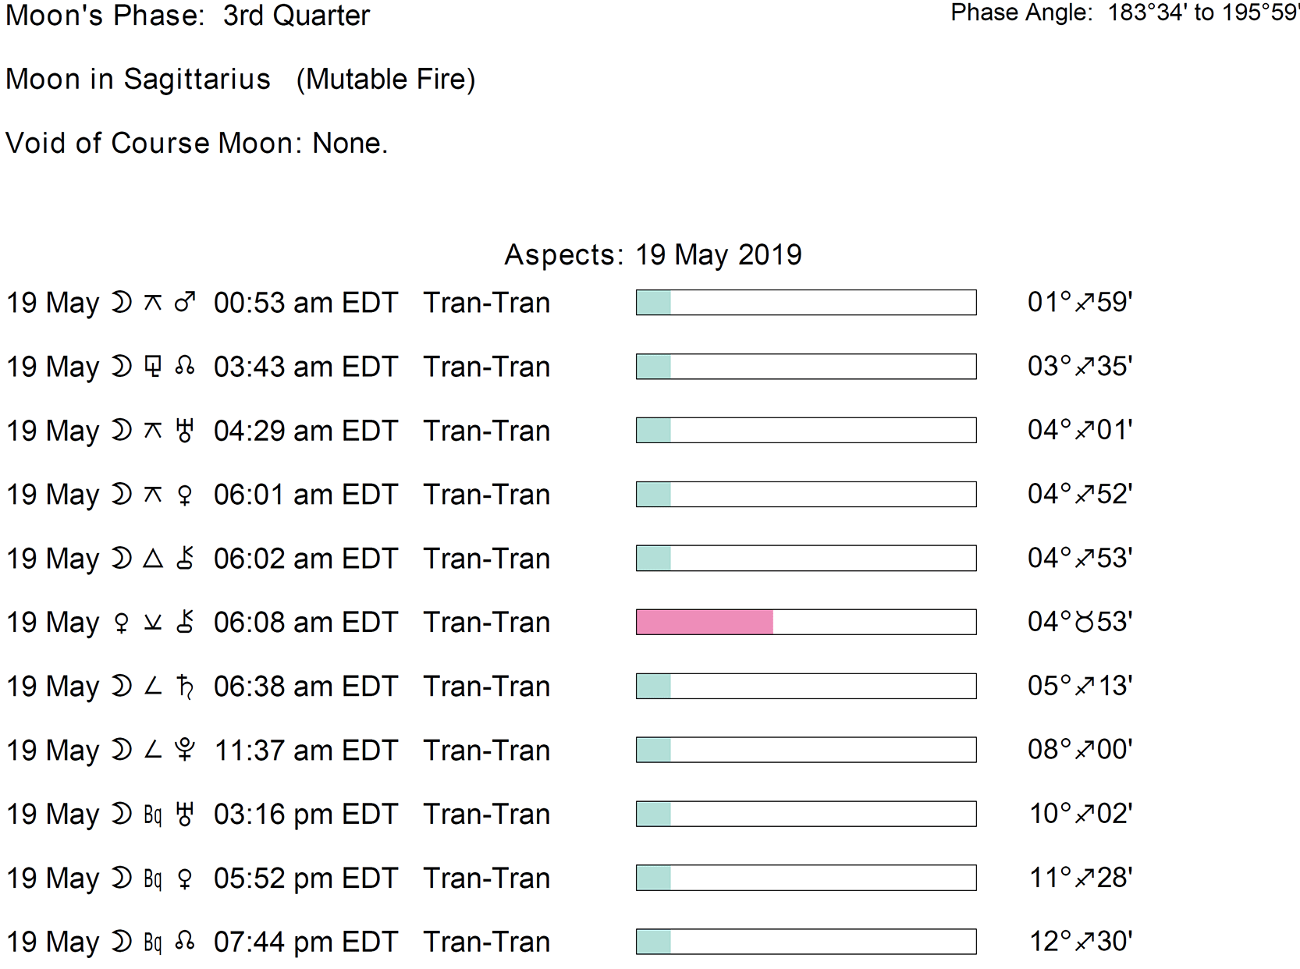This screenshot has height=969, width=1300.
Task: Click the teal progress bar in the 00:53 am row
Action: 654,303
